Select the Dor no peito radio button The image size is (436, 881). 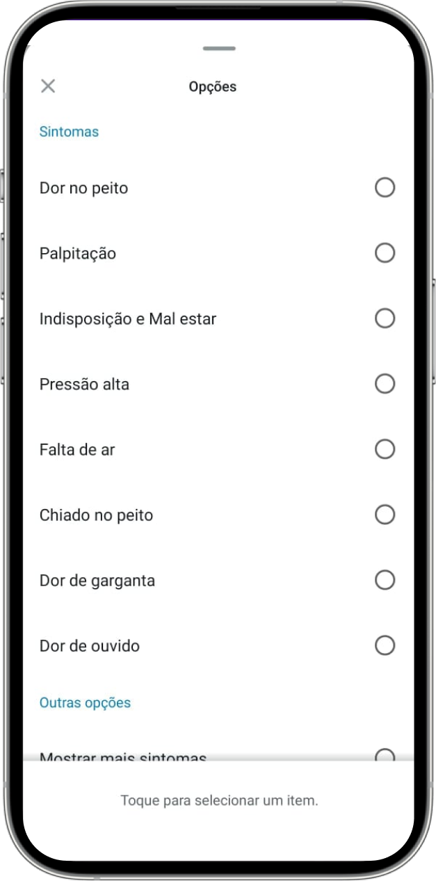click(385, 188)
